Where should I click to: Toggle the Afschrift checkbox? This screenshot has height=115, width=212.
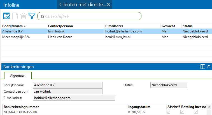click(x=169, y=112)
